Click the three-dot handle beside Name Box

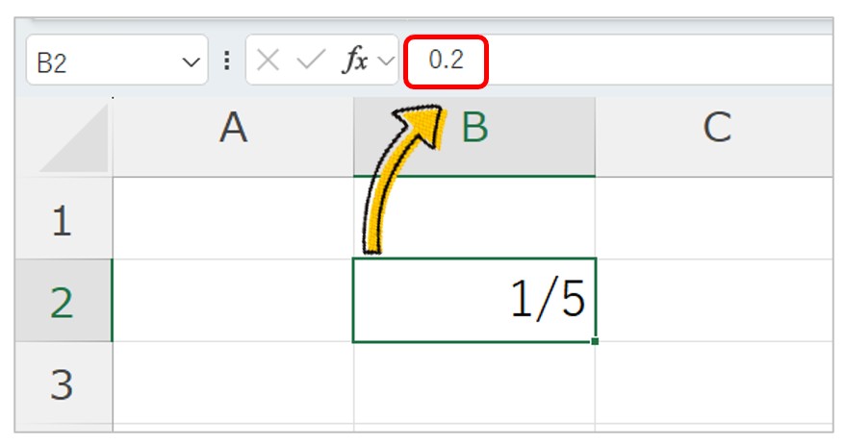(x=227, y=61)
